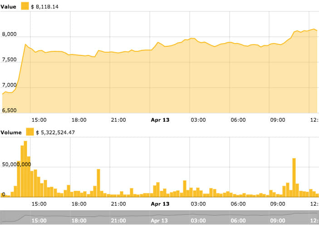Click the $ 5,322,524.47 volume readout
Image resolution: width=319 pixels, height=227 pixels.
(x=55, y=133)
